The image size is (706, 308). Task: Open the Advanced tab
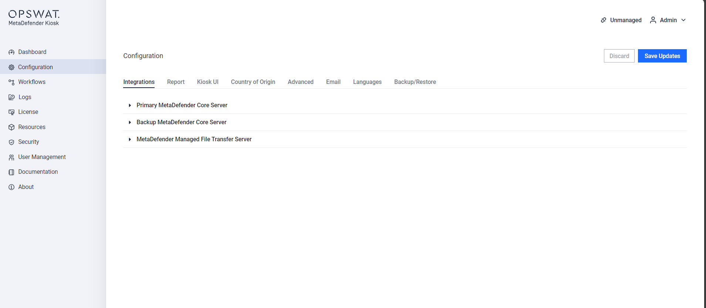pyautogui.click(x=301, y=82)
